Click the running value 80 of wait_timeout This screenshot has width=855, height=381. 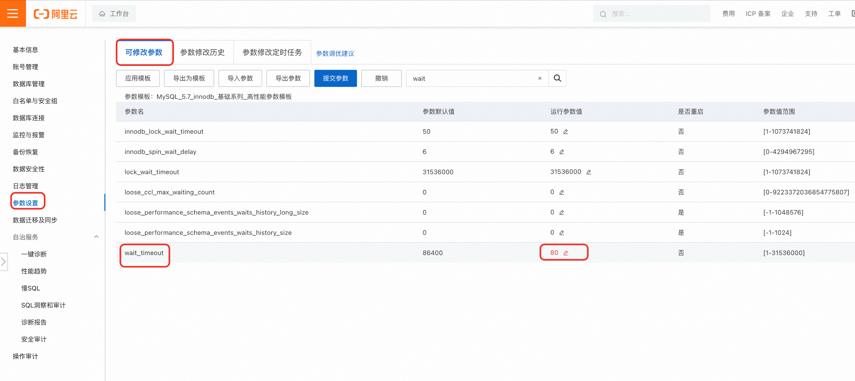tap(554, 253)
